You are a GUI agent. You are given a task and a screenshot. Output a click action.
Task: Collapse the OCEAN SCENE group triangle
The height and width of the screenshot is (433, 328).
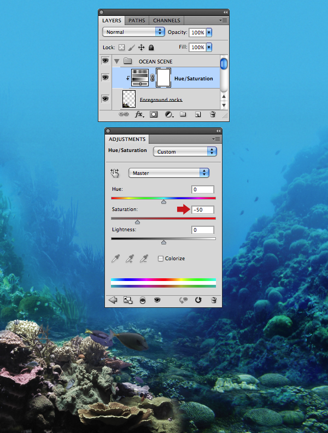[117, 61]
